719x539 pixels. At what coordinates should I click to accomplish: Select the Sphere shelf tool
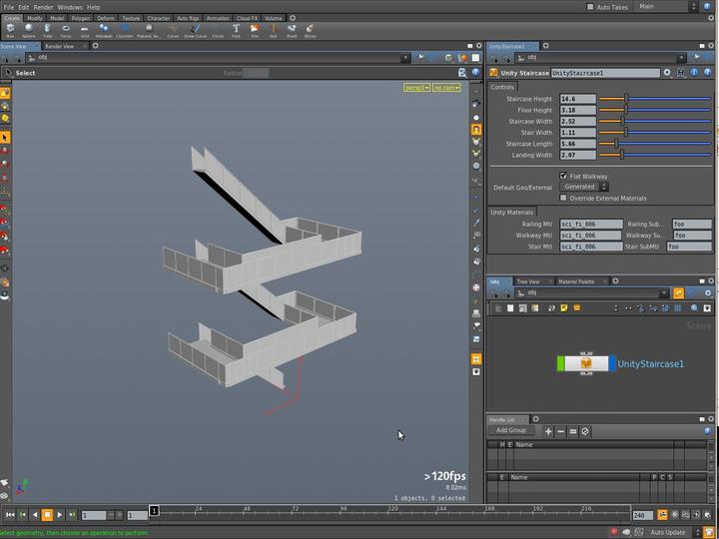(28, 30)
